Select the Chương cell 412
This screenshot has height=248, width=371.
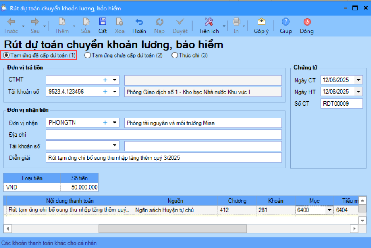[237, 210]
